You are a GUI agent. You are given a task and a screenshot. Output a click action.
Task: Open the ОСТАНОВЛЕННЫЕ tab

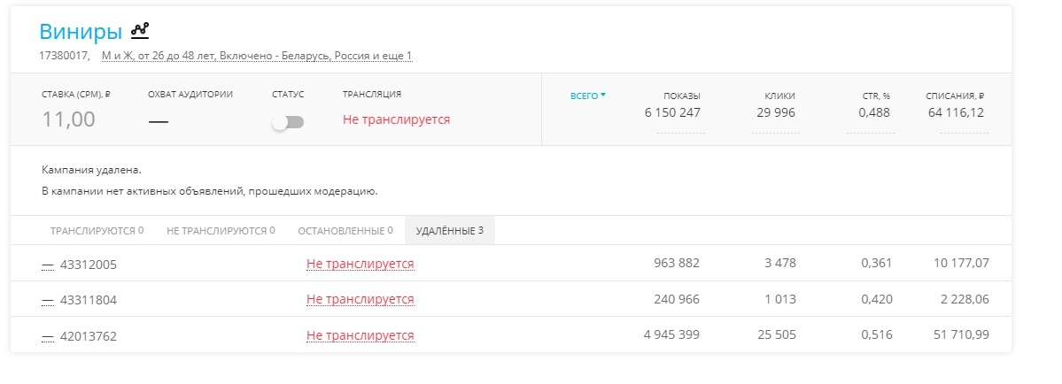(345, 231)
